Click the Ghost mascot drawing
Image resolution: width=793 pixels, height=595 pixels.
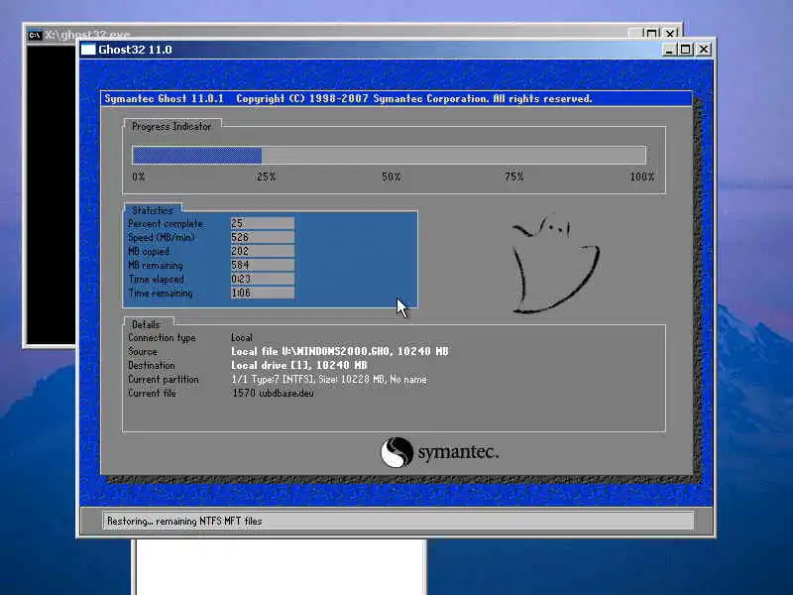555,264
